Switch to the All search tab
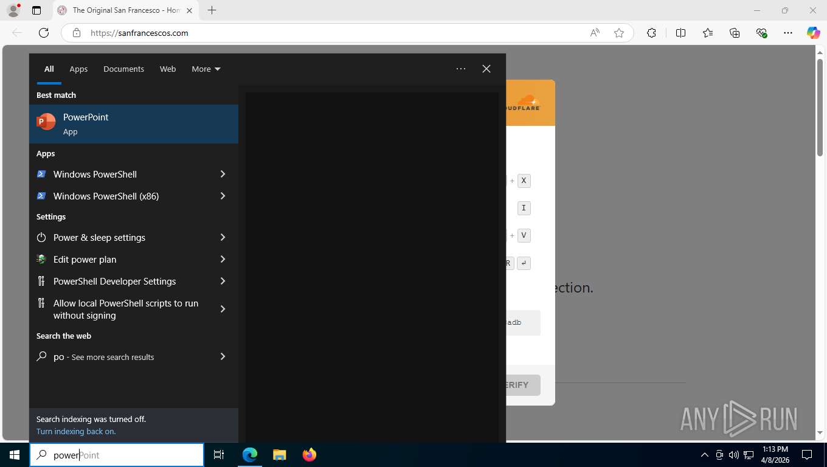 point(49,69)
